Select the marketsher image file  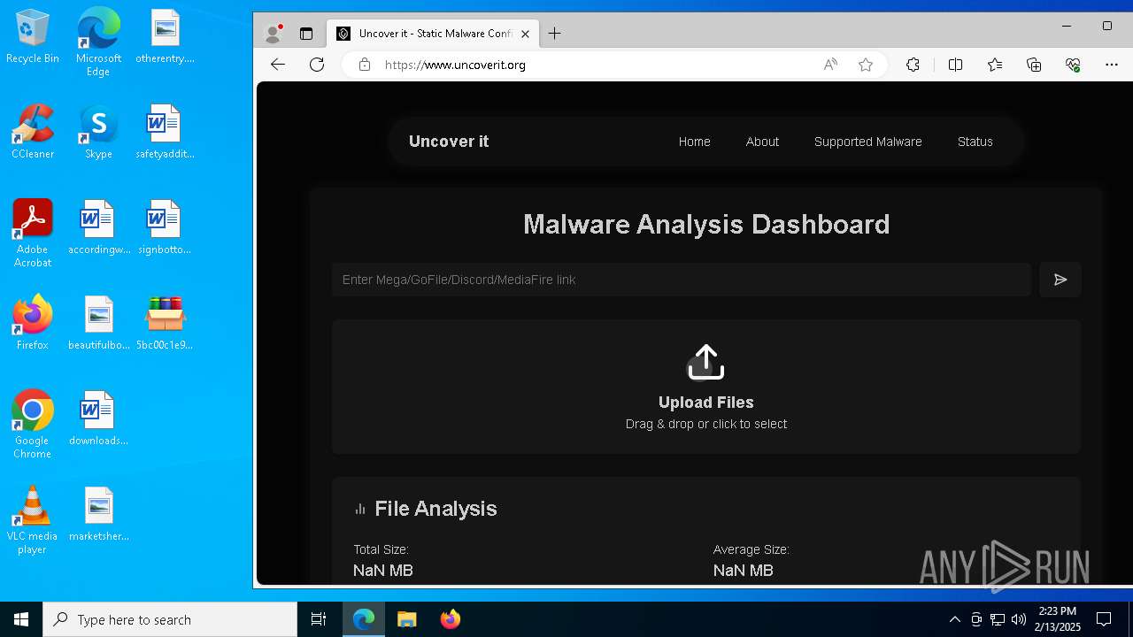(98, 515)
